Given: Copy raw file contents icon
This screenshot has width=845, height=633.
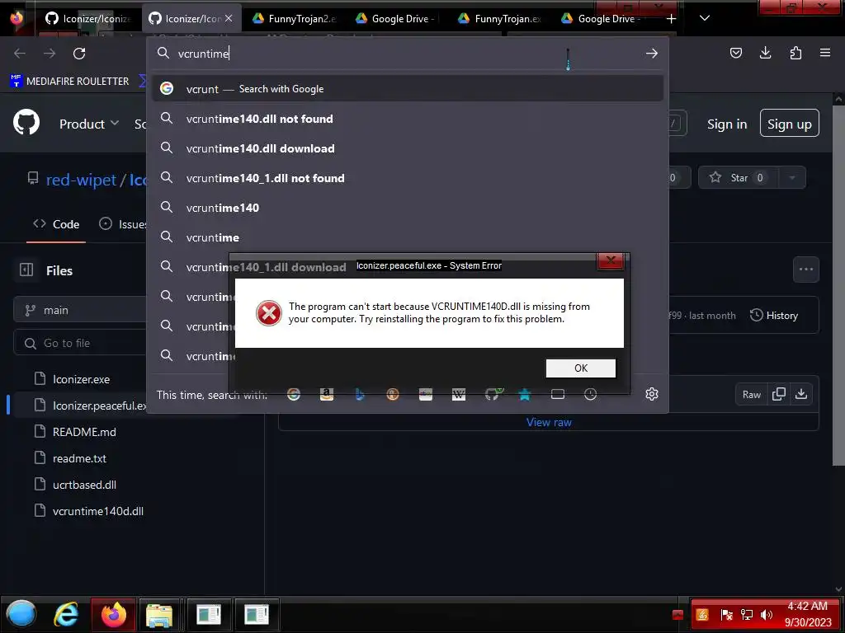Looking at the screenshot, I should pos(779,394).
